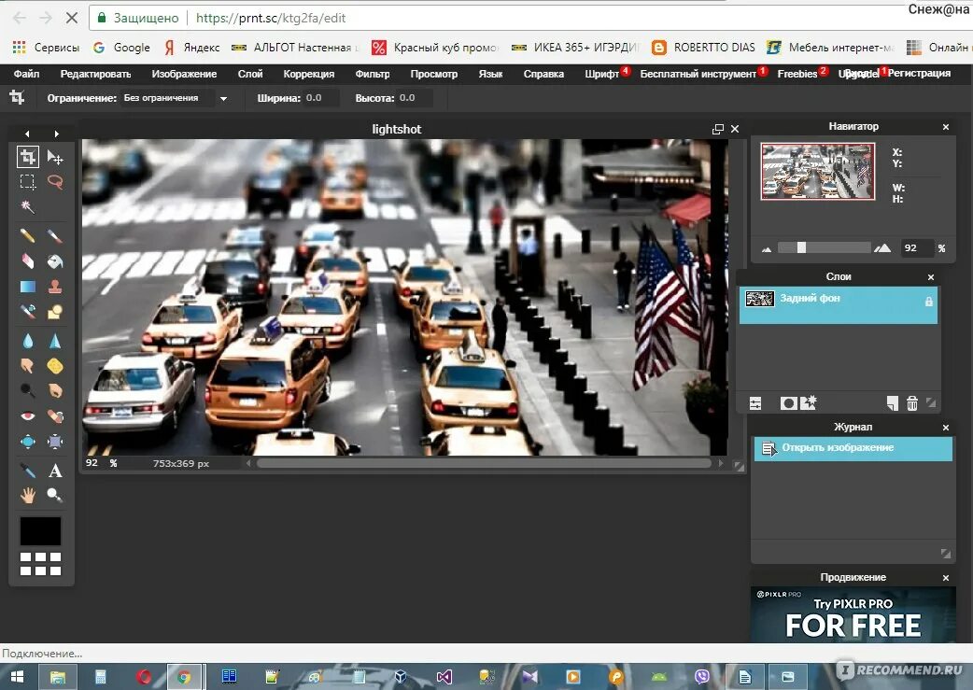Click the Регистрация sign-up link

[x=919, y=73]
